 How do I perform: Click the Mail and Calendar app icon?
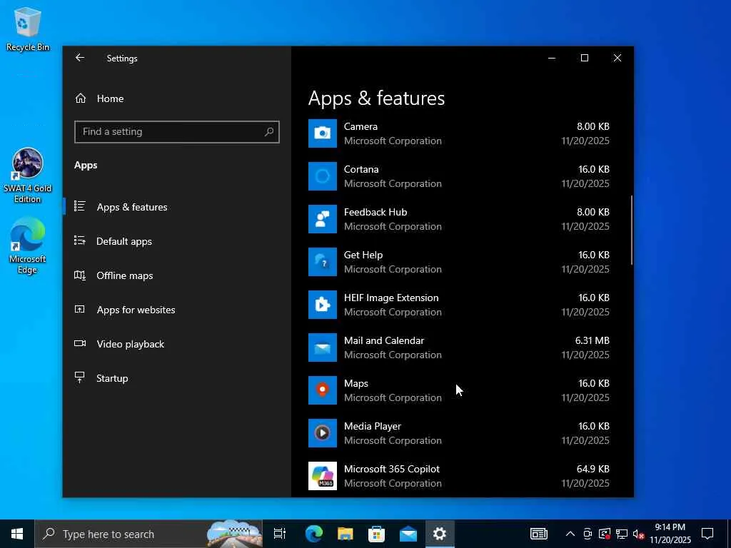pos(322,347)
